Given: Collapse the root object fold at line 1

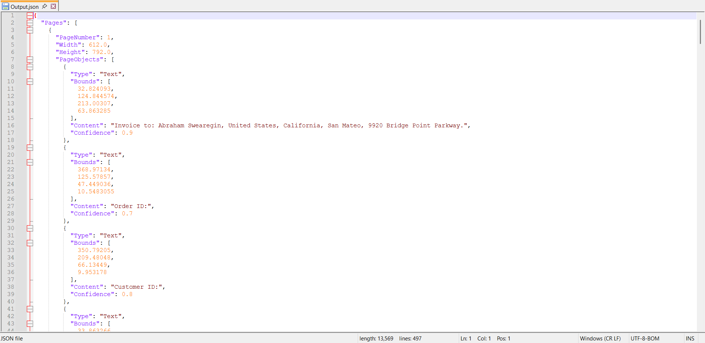Looking at the screenshot, I should [x=30, y=15].
